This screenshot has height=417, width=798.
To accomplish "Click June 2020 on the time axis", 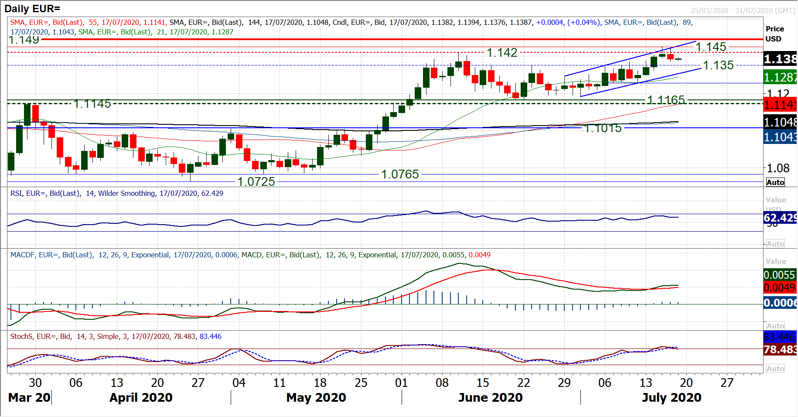I will pyautogui.click(x=490, y=397).
